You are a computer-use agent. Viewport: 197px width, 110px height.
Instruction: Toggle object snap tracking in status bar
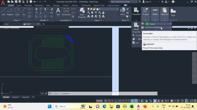(x=132, y=101)
